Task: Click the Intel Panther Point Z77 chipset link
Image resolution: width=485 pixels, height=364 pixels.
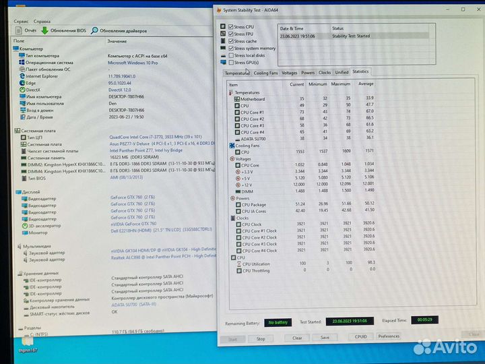Action: click(145, 150)
